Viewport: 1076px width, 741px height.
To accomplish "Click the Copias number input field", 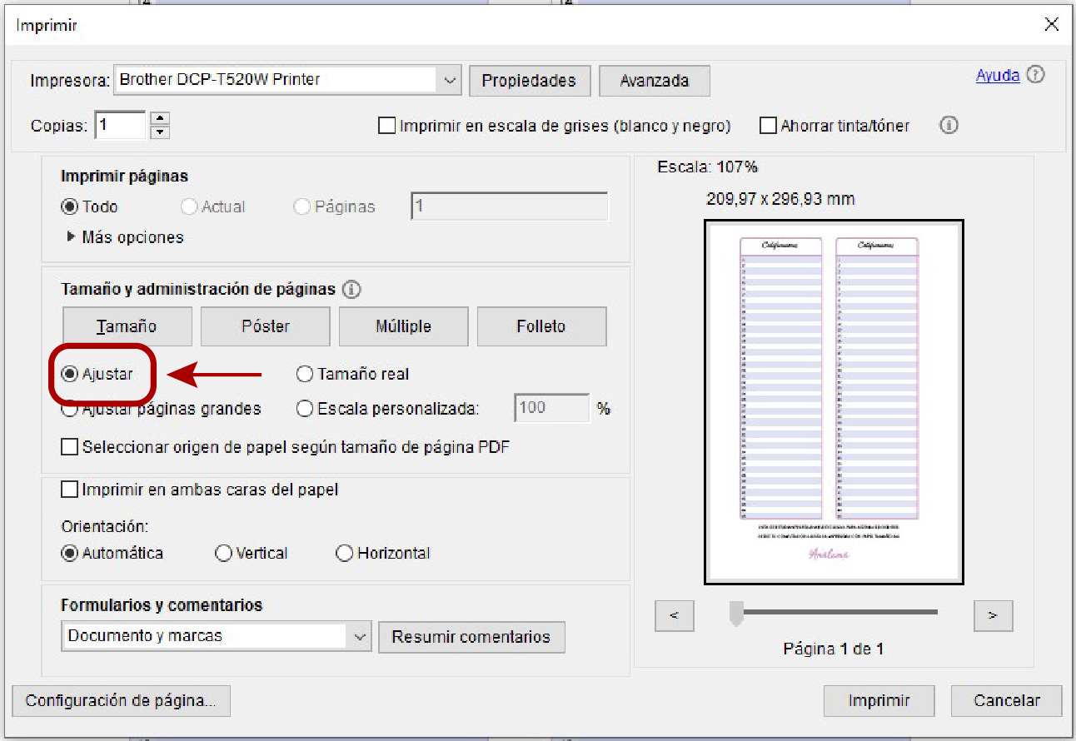I will 120,126.
